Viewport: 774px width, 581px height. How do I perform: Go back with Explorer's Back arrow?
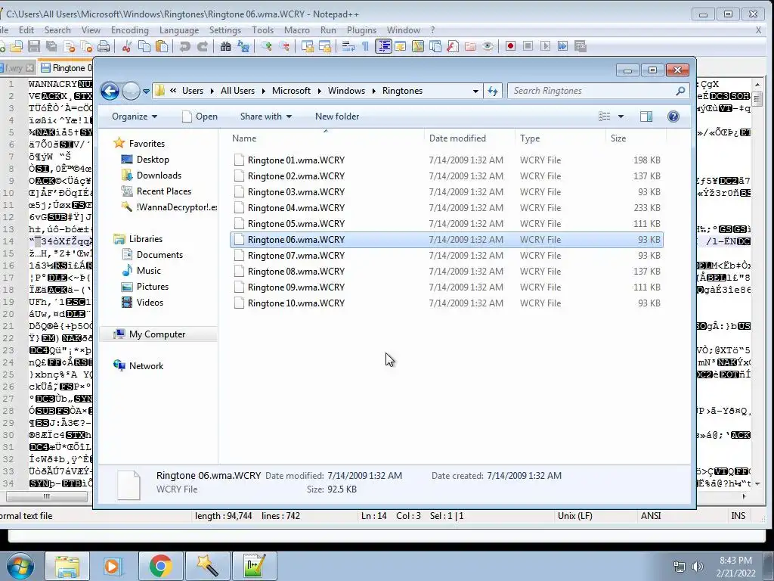[110, 91]
